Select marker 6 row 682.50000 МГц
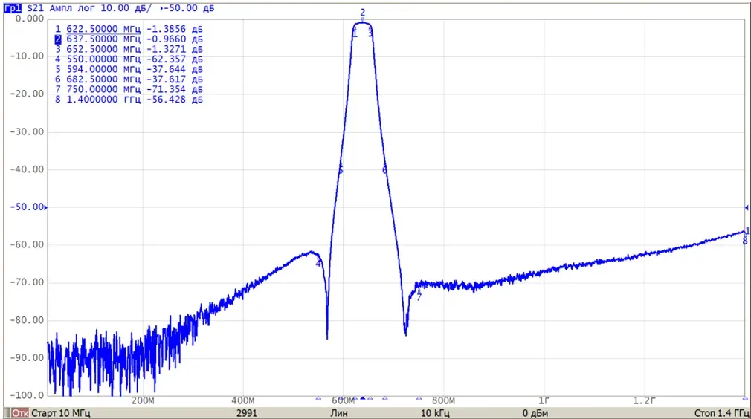 click(129, 79)
